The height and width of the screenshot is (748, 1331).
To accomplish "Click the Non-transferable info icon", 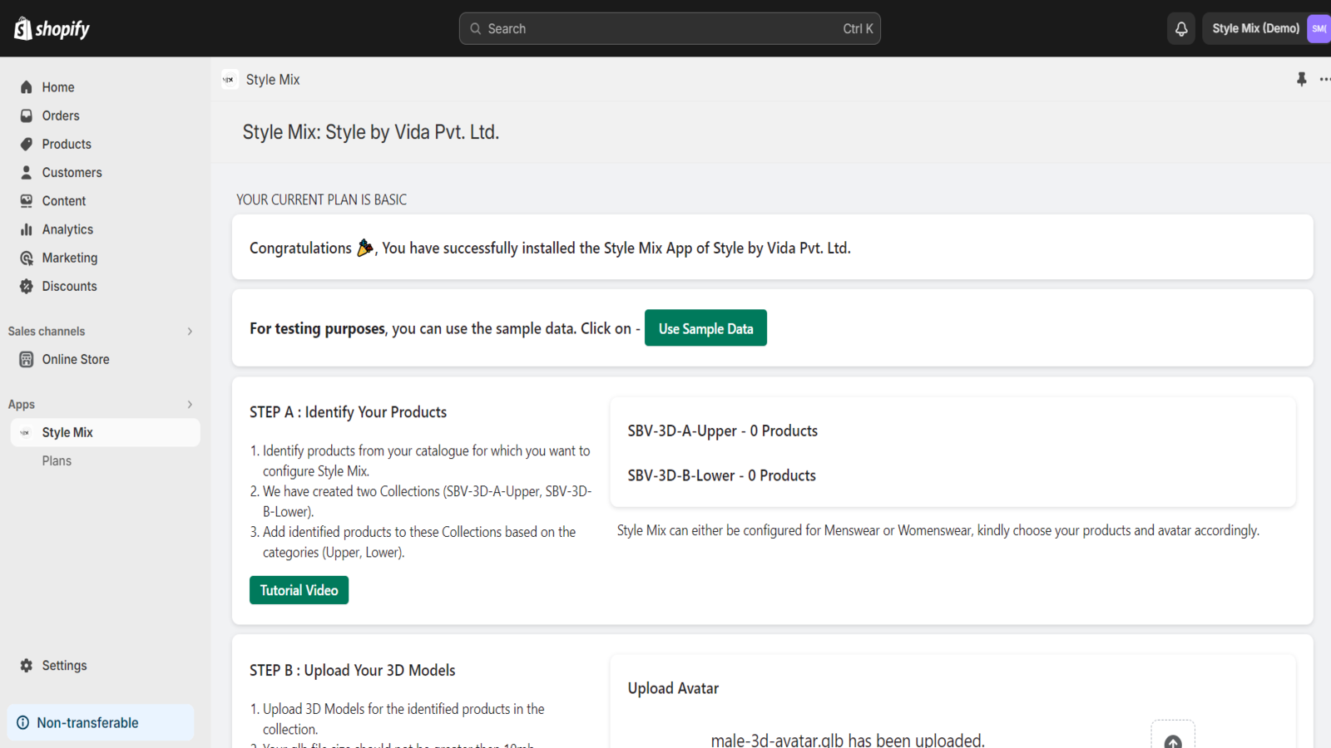I will click(23, 723).
